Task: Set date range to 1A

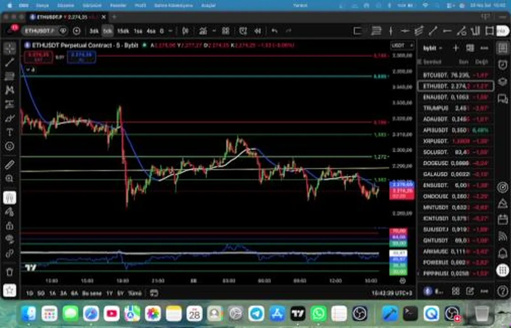Action: [x=52, y=293]
